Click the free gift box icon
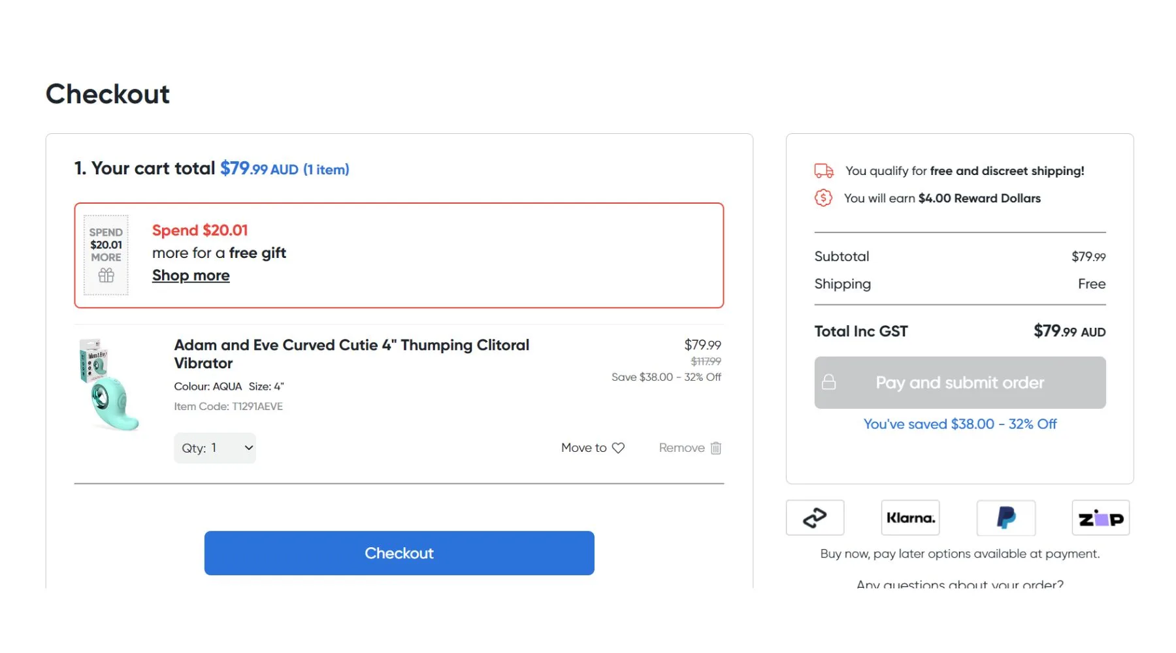 [x=106, y=276]
